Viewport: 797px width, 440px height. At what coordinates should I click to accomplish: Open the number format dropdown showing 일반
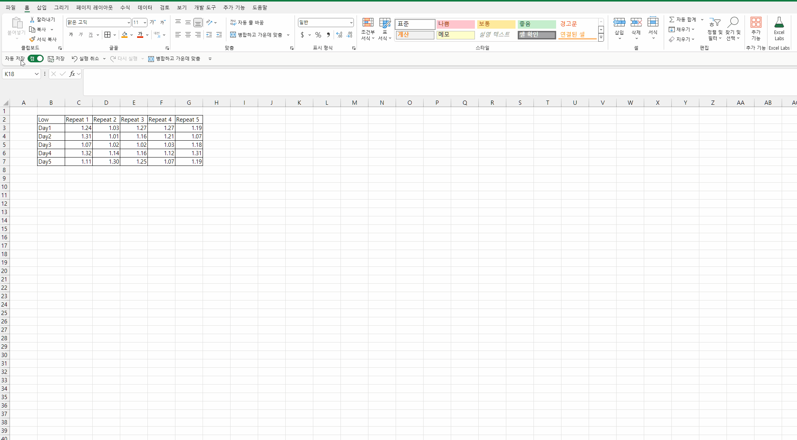[351, 23]
